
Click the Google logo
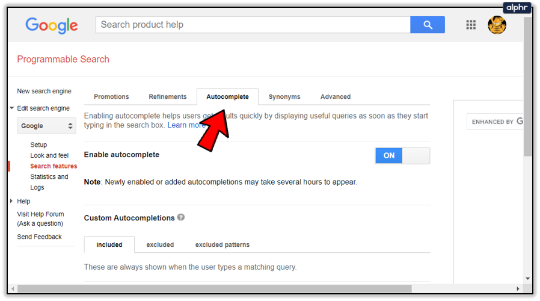pyautogui.click(x=52, y=25)
